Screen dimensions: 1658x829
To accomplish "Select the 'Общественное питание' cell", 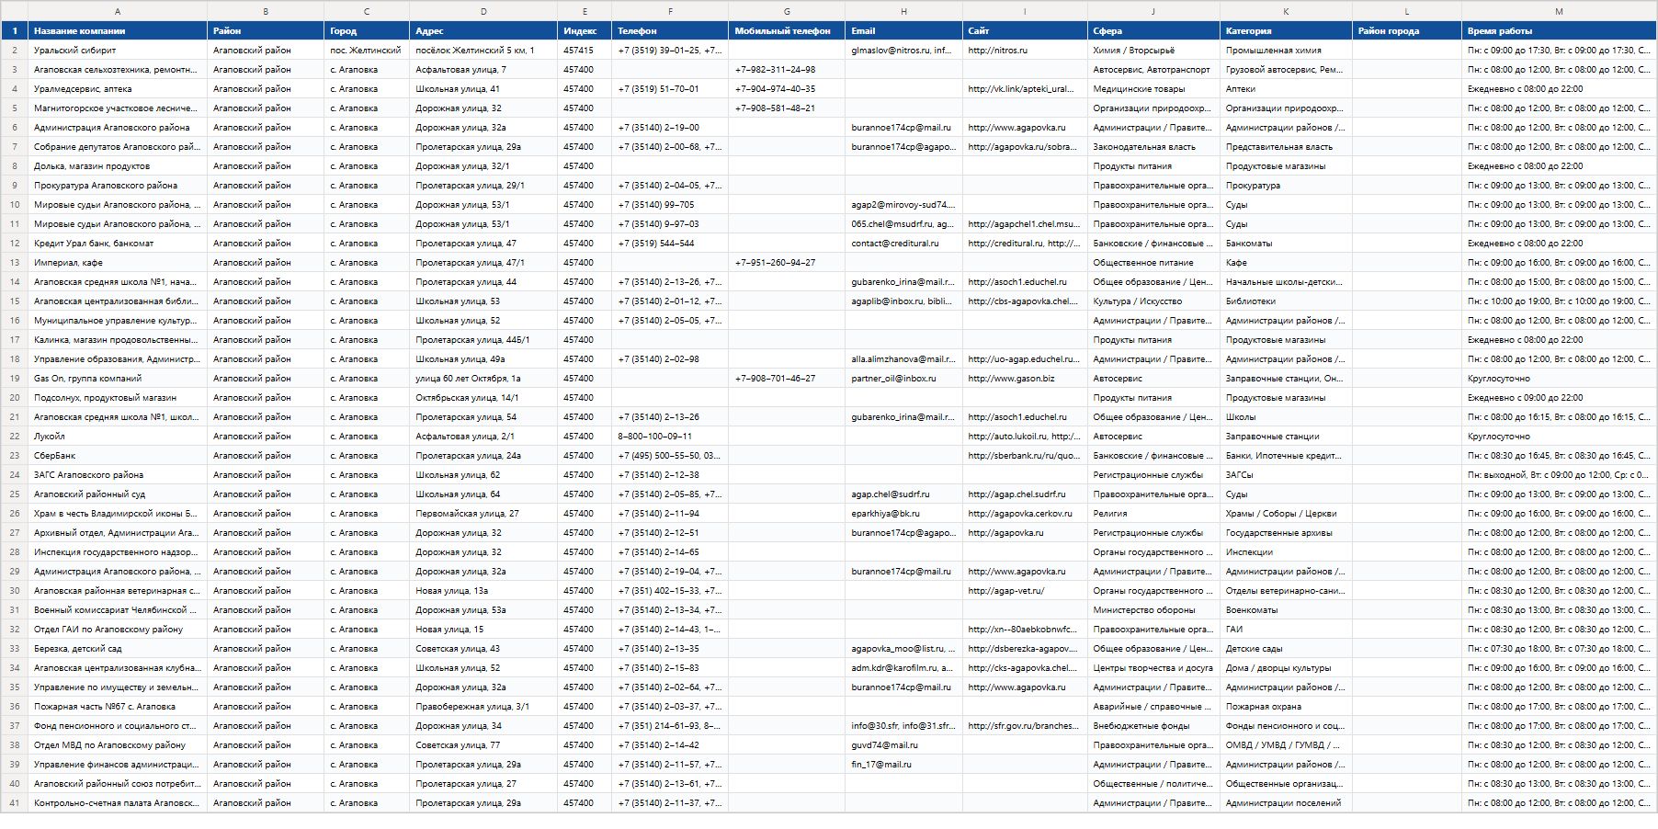I will tap(1153, 263).
